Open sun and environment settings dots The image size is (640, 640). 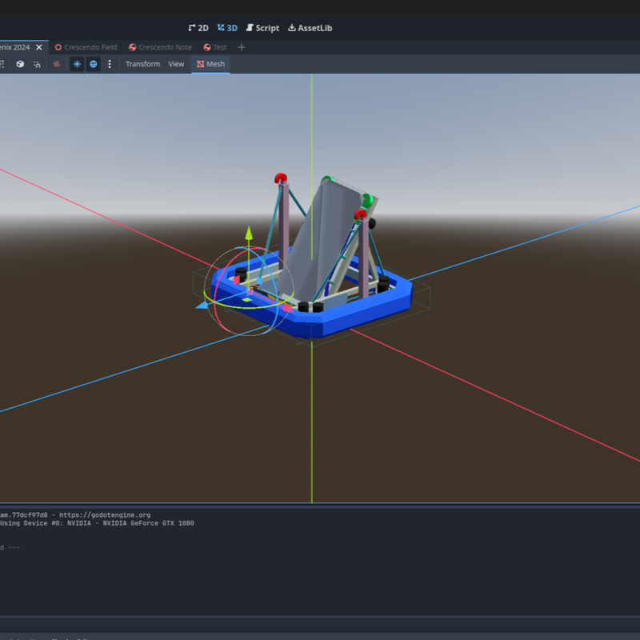(110, 64)
